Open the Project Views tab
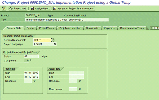This screenshot has height=100, width=159. point(46,28)
